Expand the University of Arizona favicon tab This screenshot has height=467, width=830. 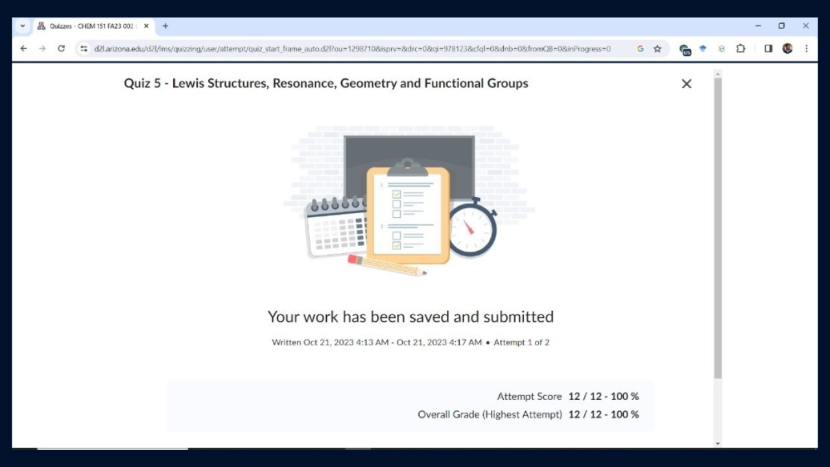tap(41, 26)
